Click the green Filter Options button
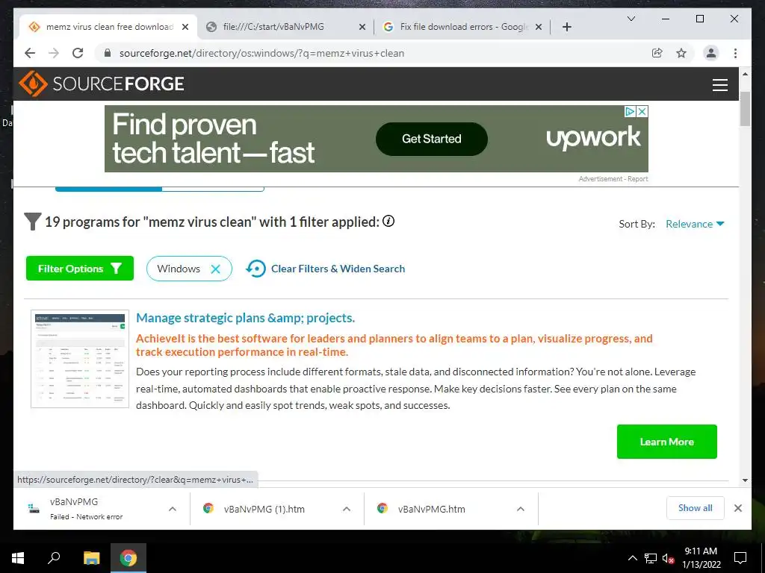765x573 pixels. 79,269
